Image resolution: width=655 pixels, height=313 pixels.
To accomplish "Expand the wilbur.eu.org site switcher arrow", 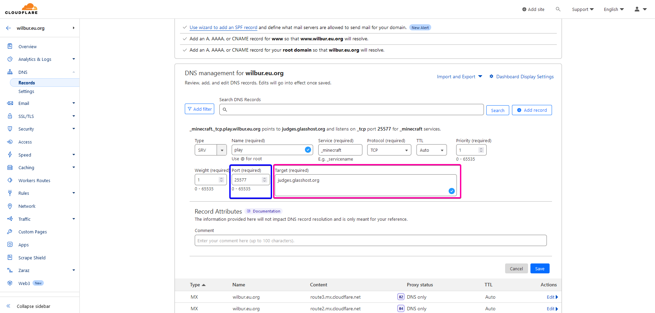I will [74, 28].
